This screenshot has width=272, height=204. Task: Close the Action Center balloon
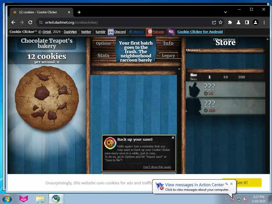(231, 184)
